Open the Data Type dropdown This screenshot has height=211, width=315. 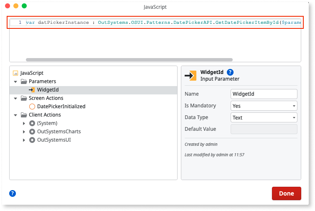pos(264,117)
